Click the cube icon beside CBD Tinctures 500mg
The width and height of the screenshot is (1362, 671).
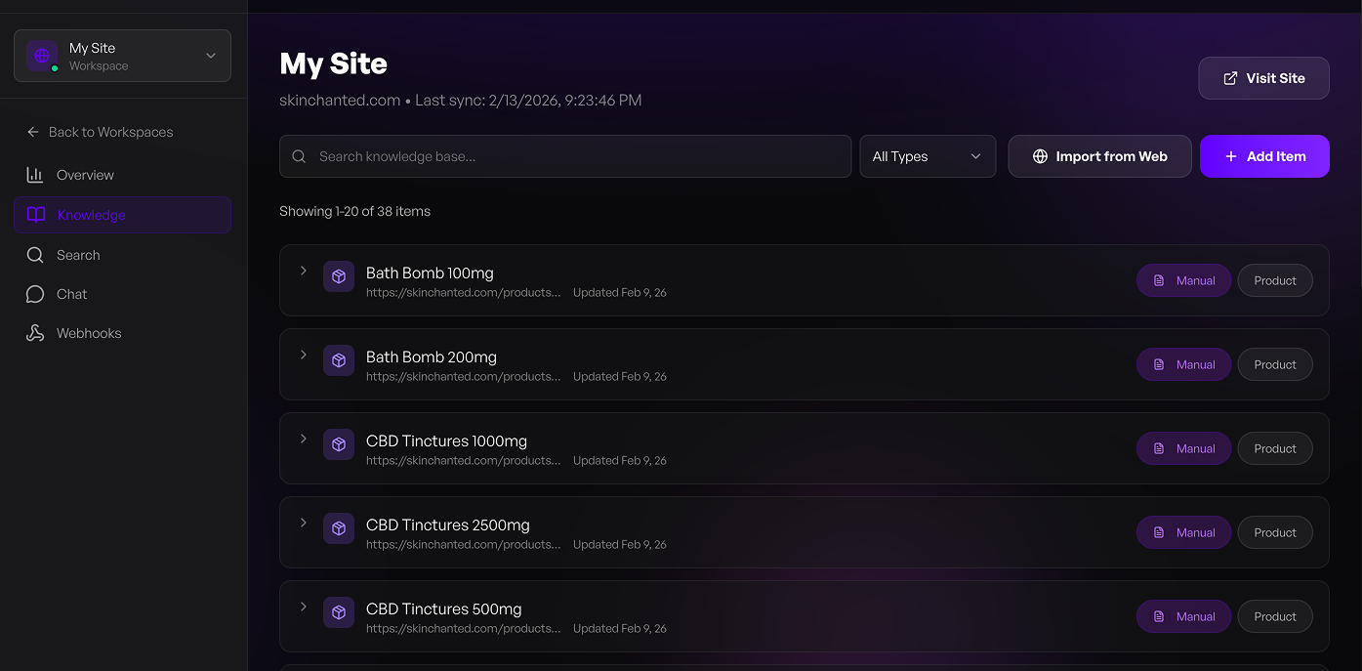click(339, 612)
